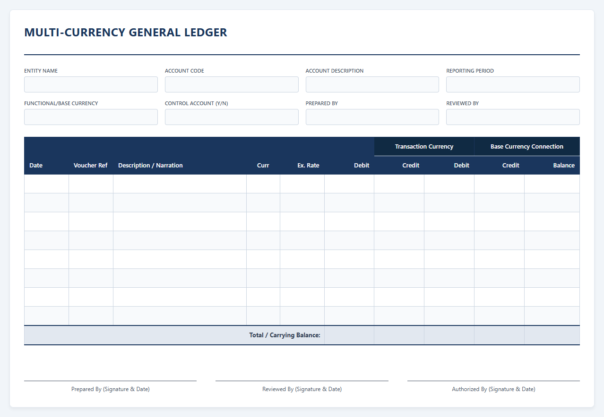
Task: Click the 'Base Currency Connection' group header
Action: pos(527,146)
